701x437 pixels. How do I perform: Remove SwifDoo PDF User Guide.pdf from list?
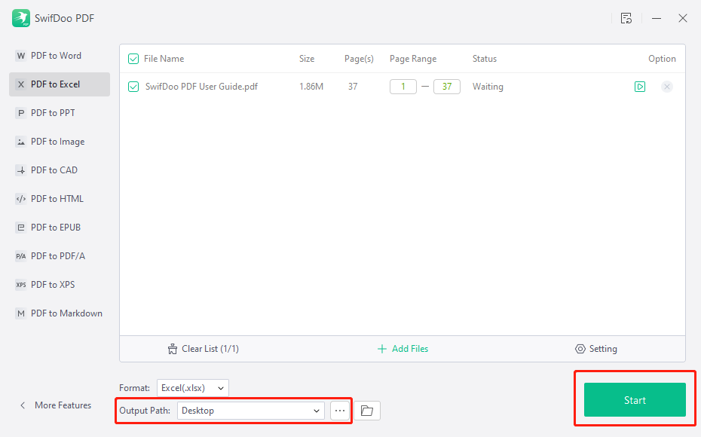coord(666,87)
